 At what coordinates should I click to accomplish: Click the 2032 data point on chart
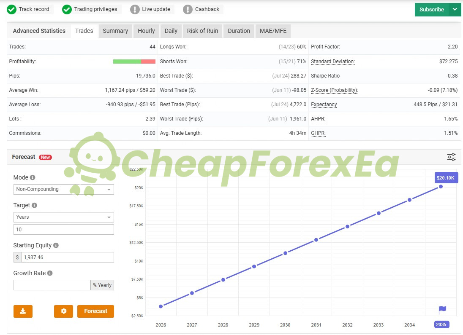(x=348, y=227)
